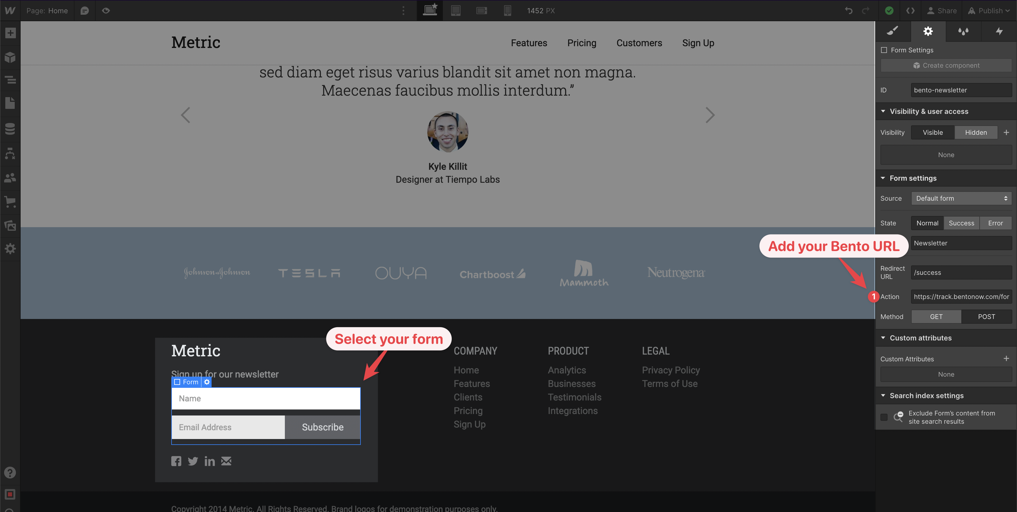Open the Pages panel icon
The width and height of the screenshot is (1017, 512).
click(x=10, y=103)
